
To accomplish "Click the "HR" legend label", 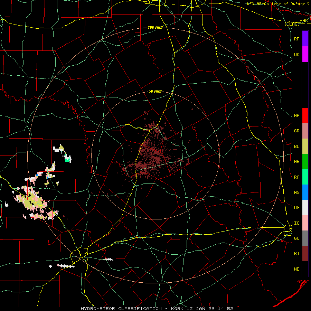I will pos(296,162).
